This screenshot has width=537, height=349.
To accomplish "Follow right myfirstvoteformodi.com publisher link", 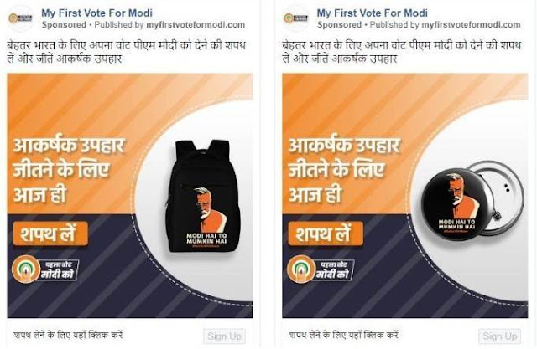I will [471, 25].
